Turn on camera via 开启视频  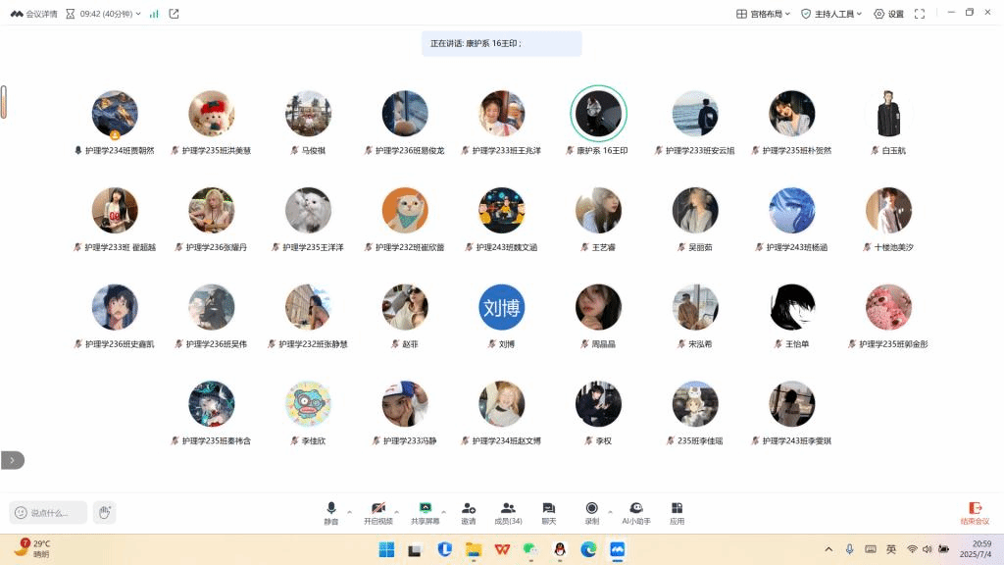[377, 512]
